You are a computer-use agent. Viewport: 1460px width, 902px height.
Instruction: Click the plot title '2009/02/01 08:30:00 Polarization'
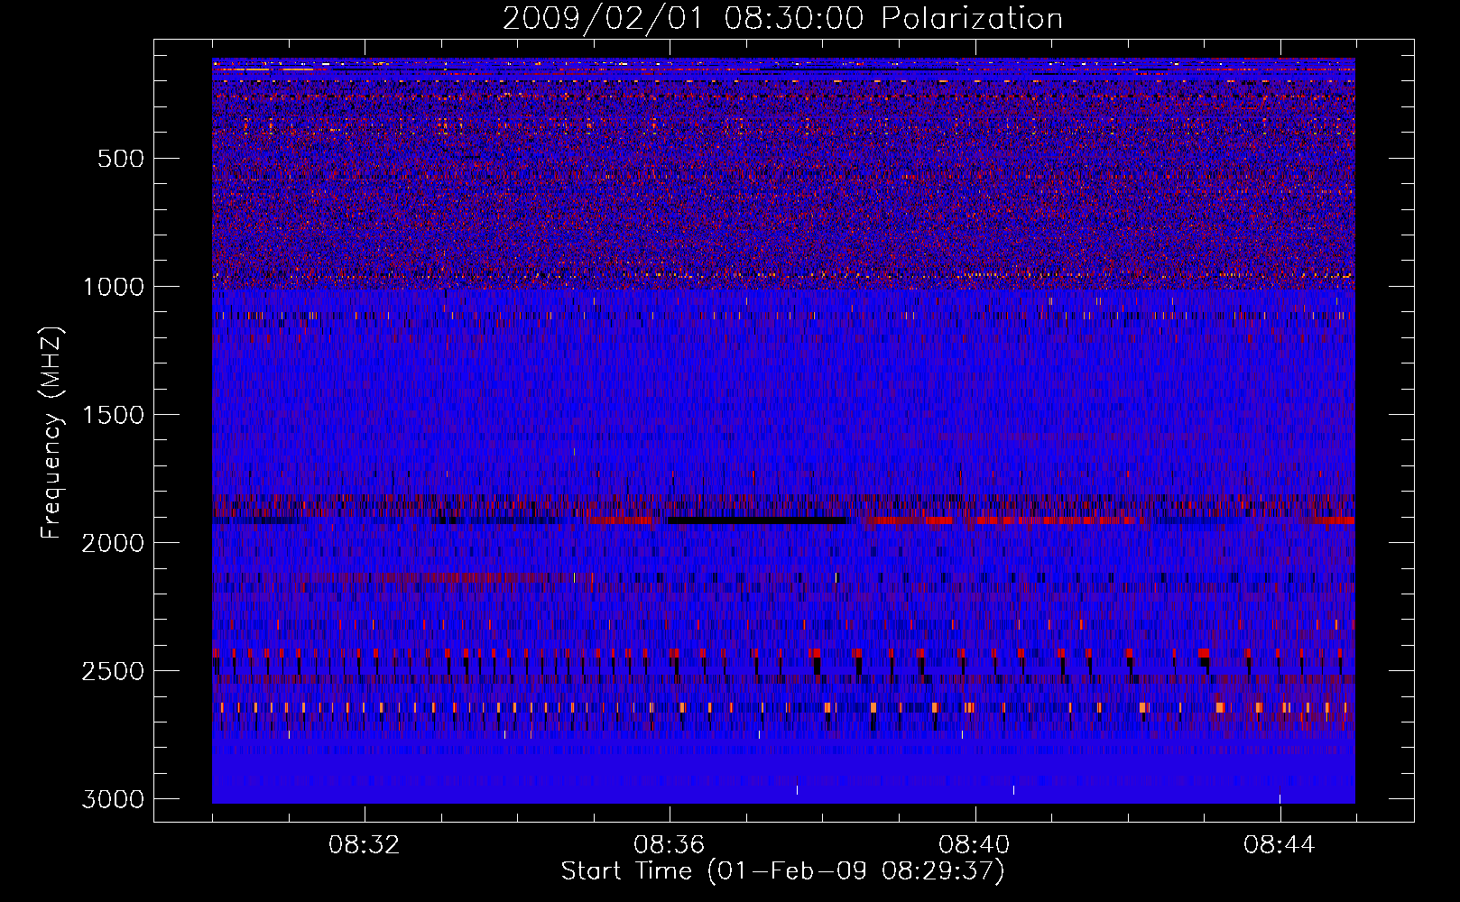782,18
